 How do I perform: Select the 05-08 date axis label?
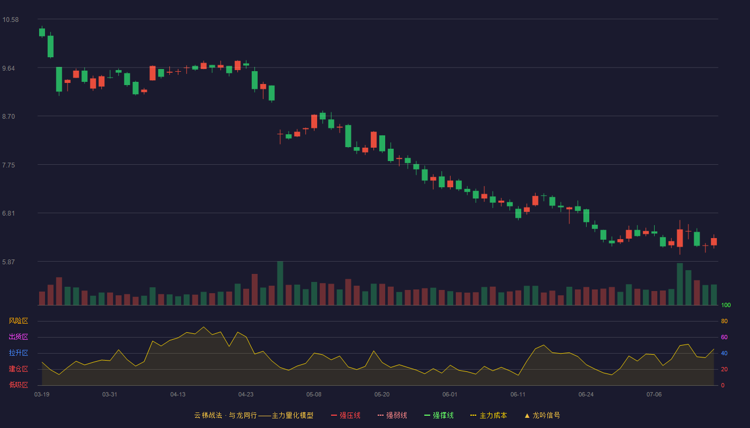pyautogui.click(x=314, y=394)
